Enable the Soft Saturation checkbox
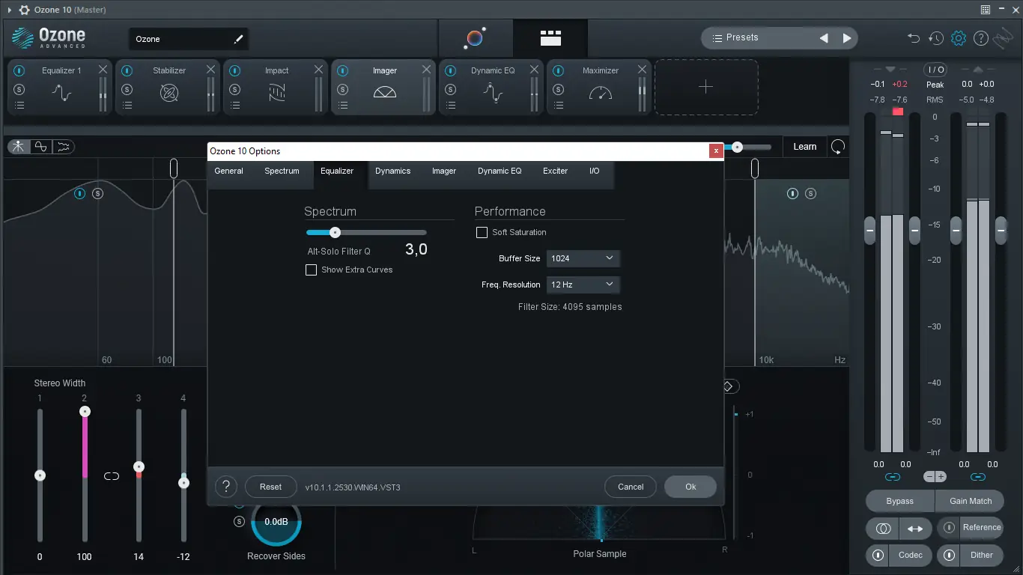 coord(482,232)
